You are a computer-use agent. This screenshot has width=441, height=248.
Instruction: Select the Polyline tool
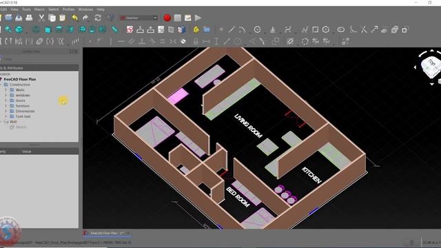[x=305, y=29]
